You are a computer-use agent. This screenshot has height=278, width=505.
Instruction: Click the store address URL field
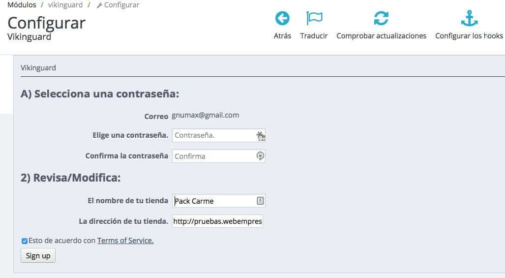218,221
